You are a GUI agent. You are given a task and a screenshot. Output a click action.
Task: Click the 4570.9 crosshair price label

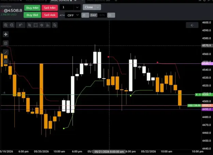point(207,45)
